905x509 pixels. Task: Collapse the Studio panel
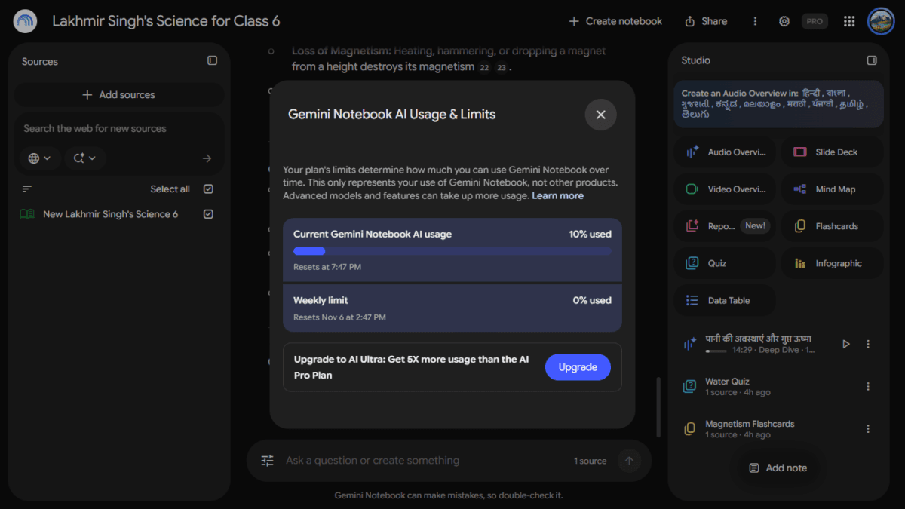pos(872,60)
